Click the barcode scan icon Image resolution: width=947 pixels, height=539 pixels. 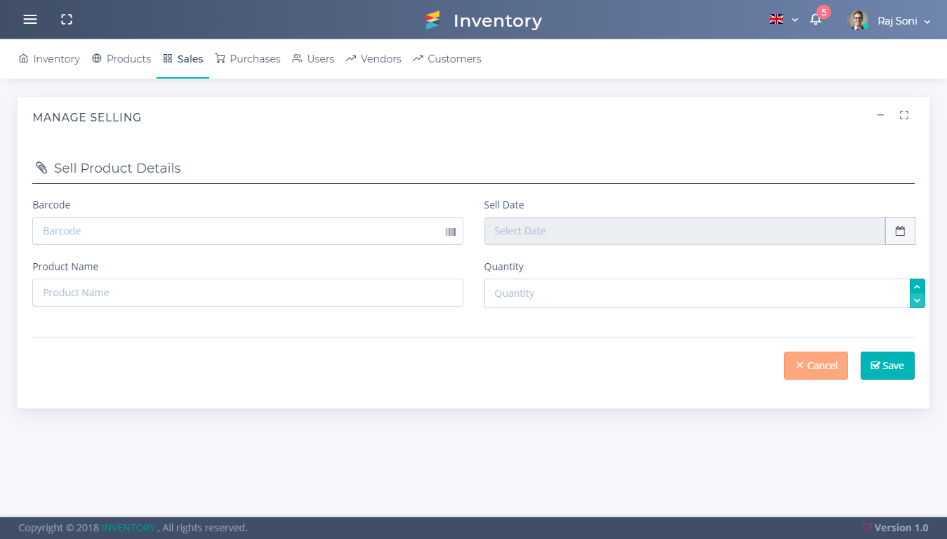450,232
